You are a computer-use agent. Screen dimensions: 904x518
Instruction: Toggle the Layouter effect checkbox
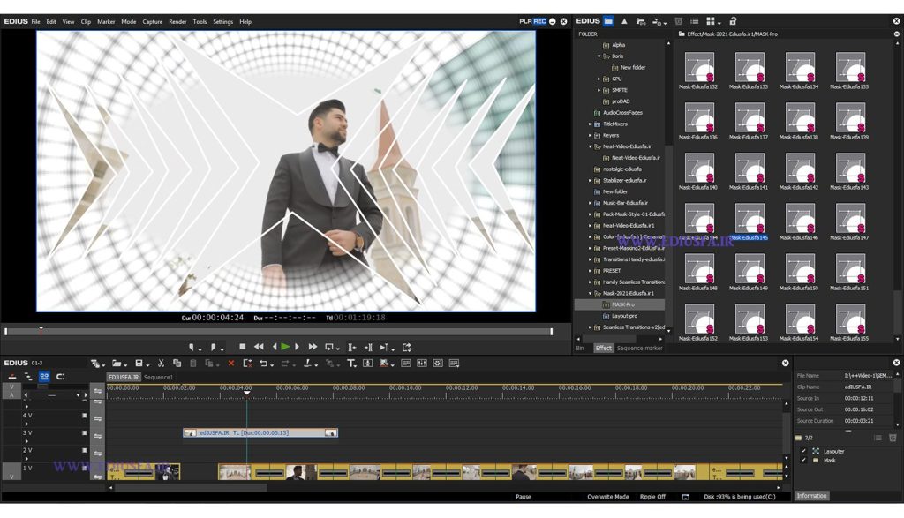tap(803, 451)
